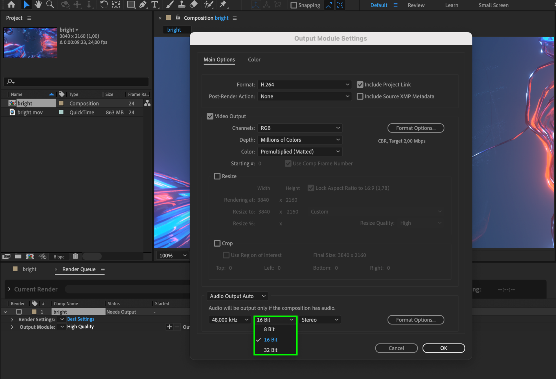The height and width of the screenshot is (379, 556).
Task: Select the Pen tool
Action: pyautogui.click(x=143, y=4)
